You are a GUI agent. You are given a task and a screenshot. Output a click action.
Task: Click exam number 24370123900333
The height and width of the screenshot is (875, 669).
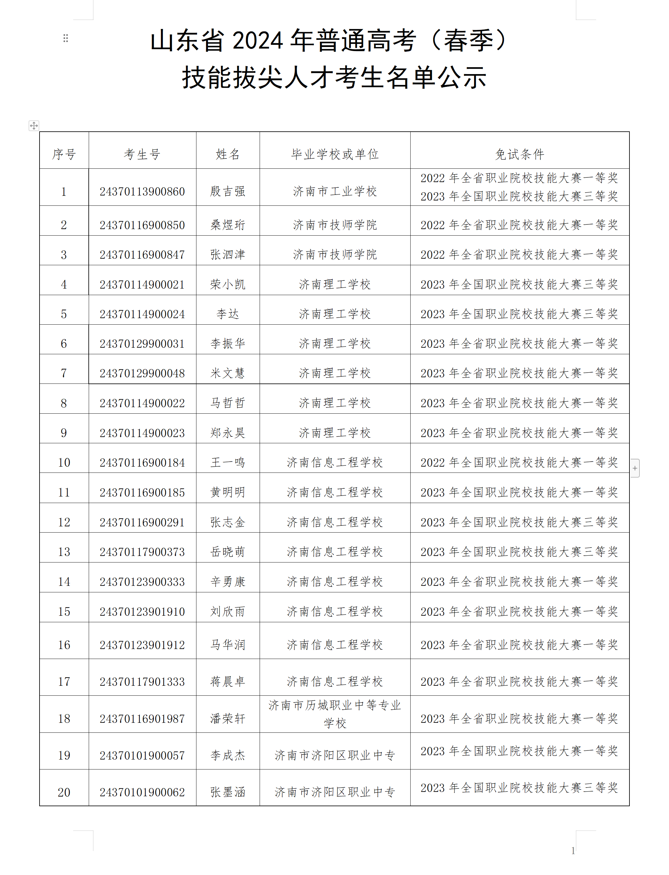(x=142, y=582)
